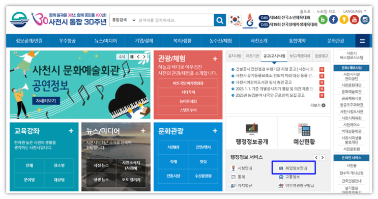Expand 관광/체험 with plus icon

215,59
